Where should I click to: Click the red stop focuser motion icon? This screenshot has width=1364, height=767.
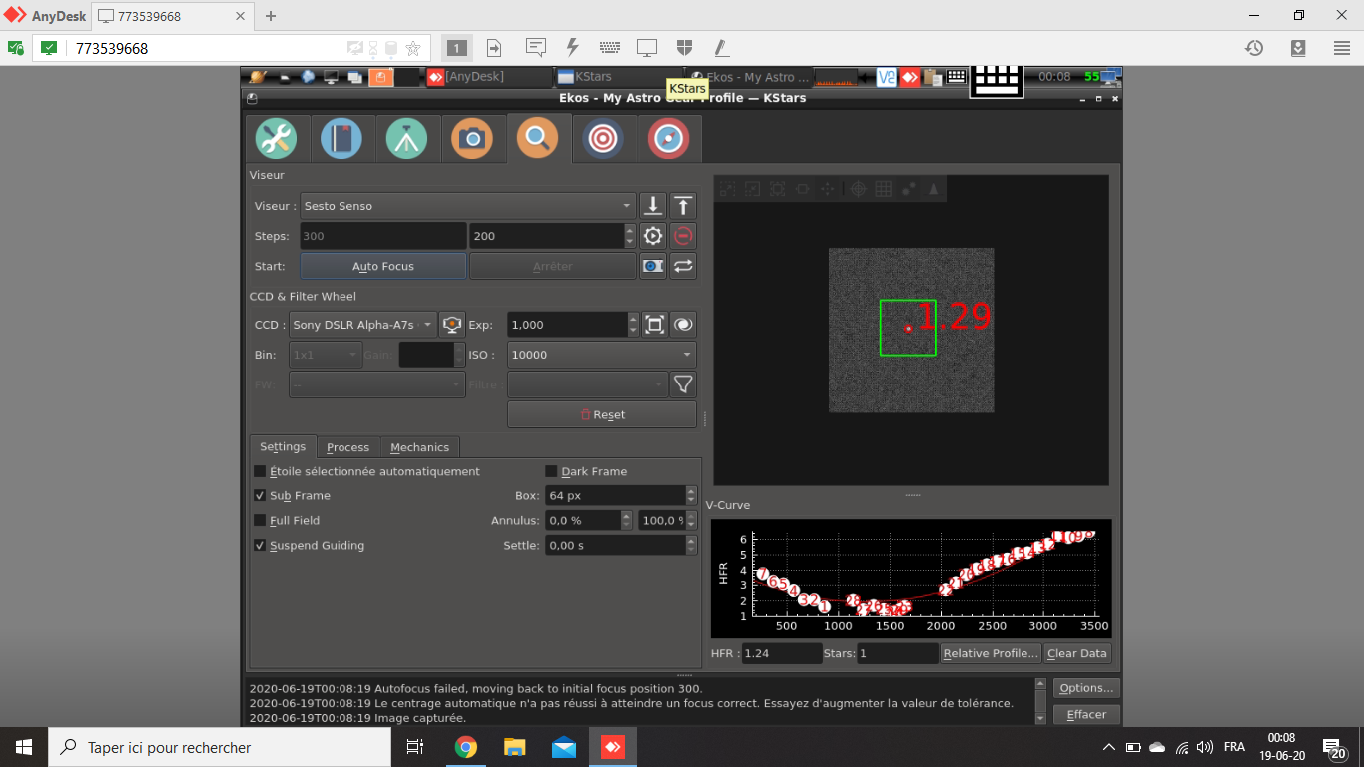tap(683, 236)
